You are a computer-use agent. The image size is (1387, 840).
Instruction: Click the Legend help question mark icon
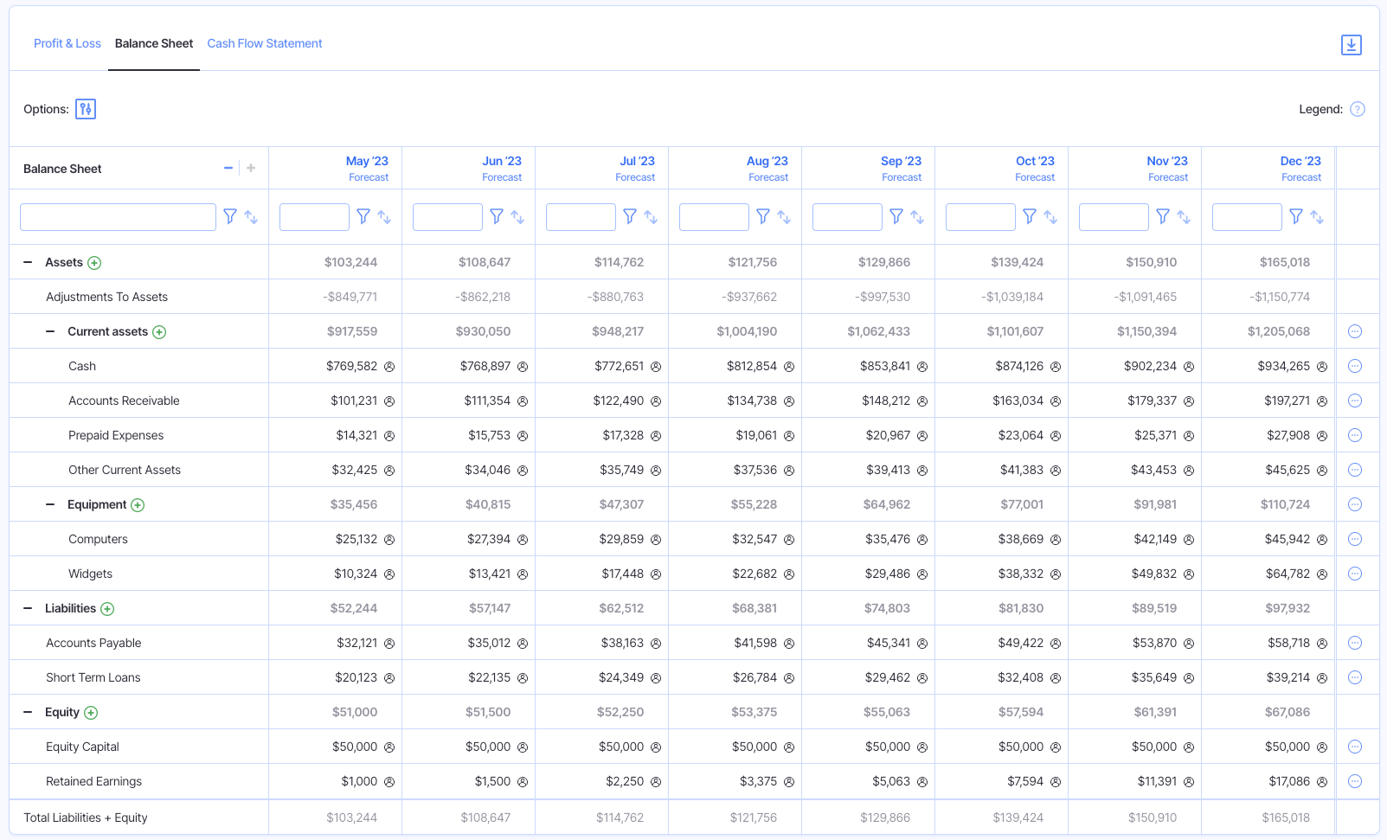tap(1358, 109)
